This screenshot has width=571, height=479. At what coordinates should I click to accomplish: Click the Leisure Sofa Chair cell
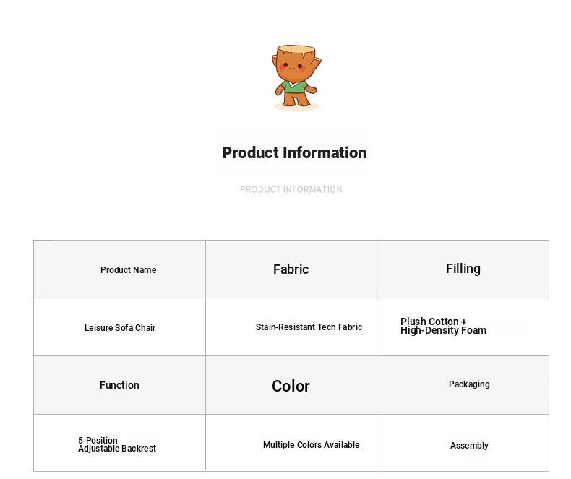click(x=120, y=328)
